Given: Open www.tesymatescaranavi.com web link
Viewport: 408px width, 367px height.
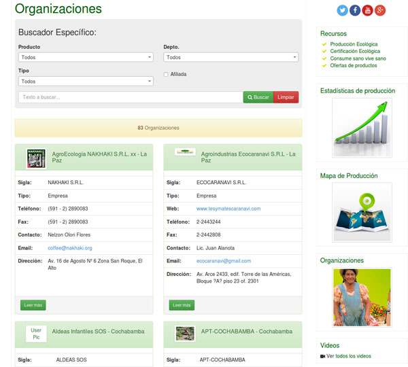Looking at the screenshot, I should click(228, 209).
